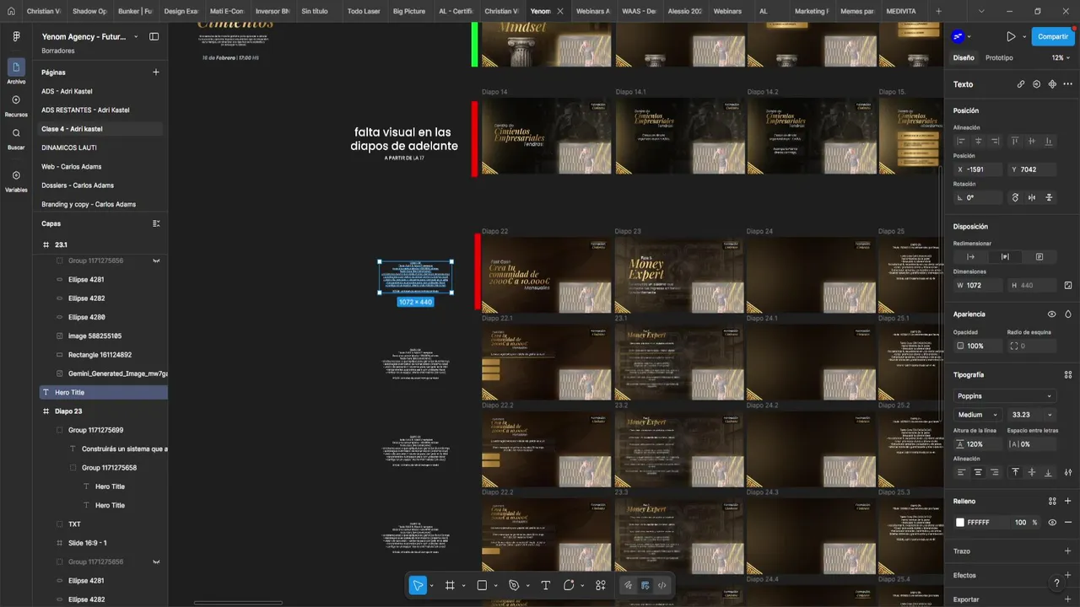
Task: Set text alignment to center
Action: [x=978, y=472]
